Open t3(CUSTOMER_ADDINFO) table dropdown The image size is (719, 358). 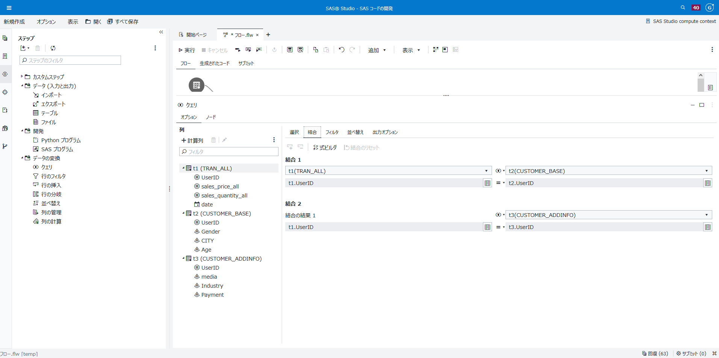point(609,215)
